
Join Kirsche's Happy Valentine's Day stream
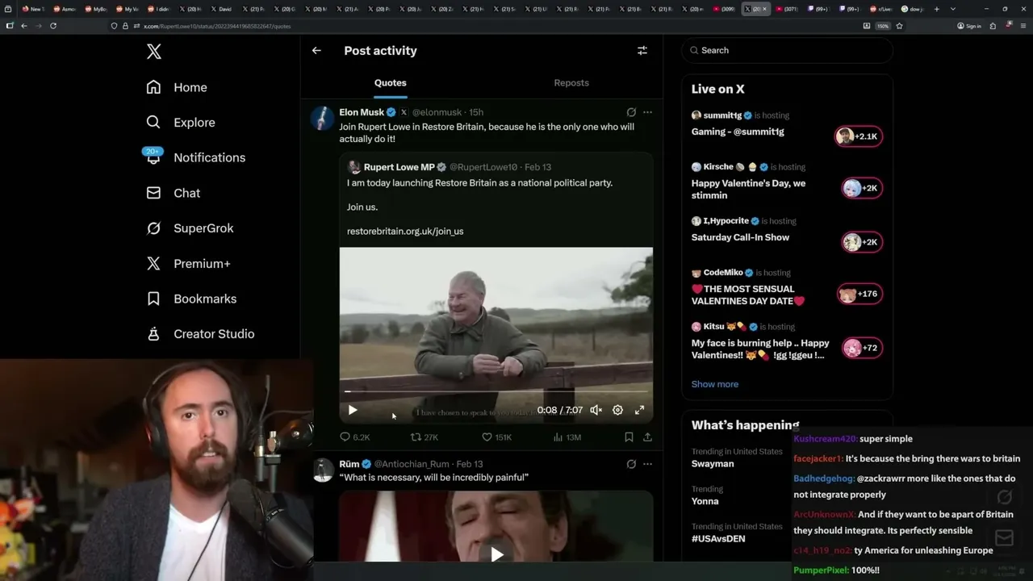[x=748, y=189]
